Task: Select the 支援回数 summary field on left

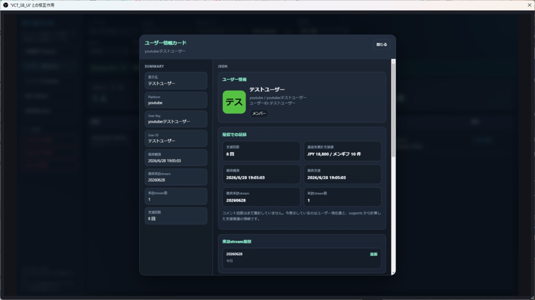Action: pyautogui.click(x=176, y=215)
